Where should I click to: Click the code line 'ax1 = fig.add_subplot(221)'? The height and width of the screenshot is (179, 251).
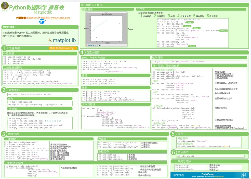point(25,121)
